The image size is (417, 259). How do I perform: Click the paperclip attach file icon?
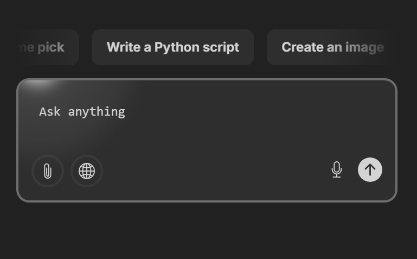48,171
